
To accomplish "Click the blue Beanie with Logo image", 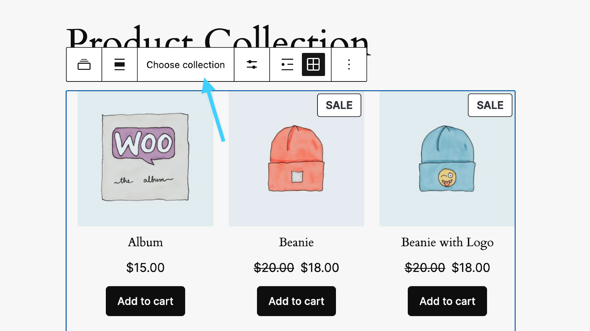I will (447, 158).
